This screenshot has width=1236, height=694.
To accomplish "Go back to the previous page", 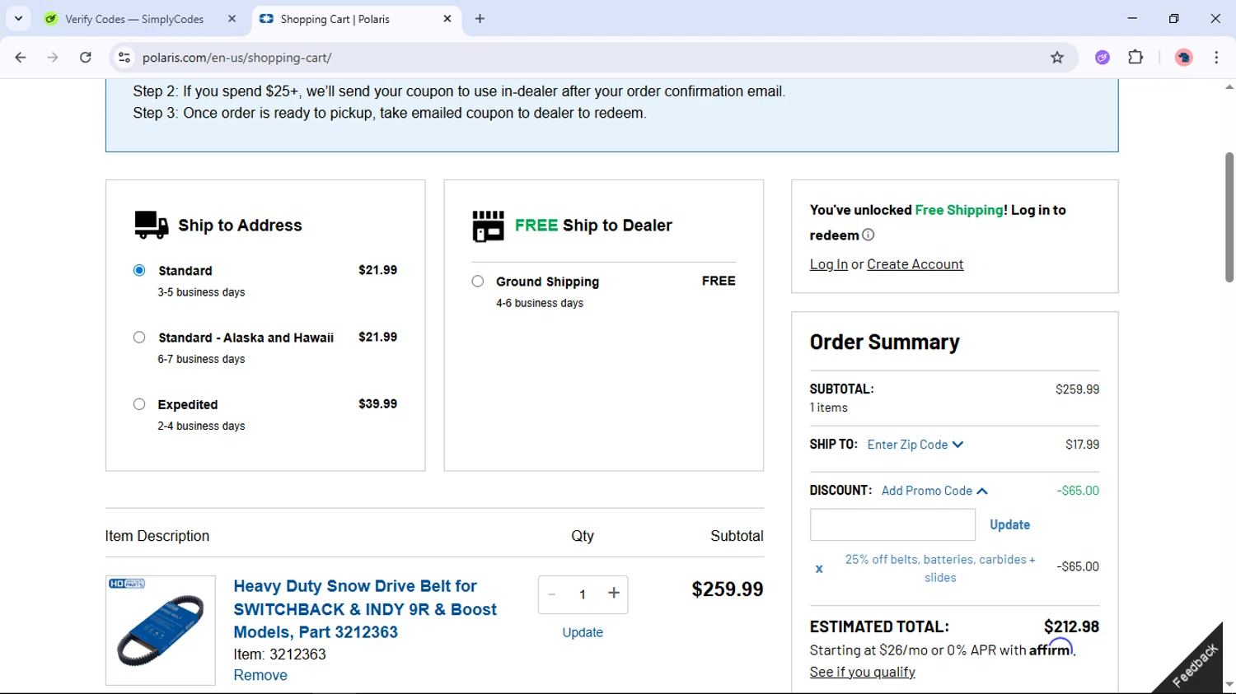I will [21, 58].
